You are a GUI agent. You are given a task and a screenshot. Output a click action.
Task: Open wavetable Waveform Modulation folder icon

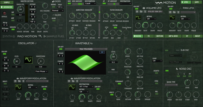(x=73, y=81)
